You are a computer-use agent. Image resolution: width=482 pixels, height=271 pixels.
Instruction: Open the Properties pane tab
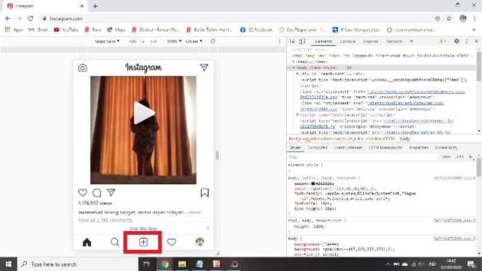(x=419, y=148)
